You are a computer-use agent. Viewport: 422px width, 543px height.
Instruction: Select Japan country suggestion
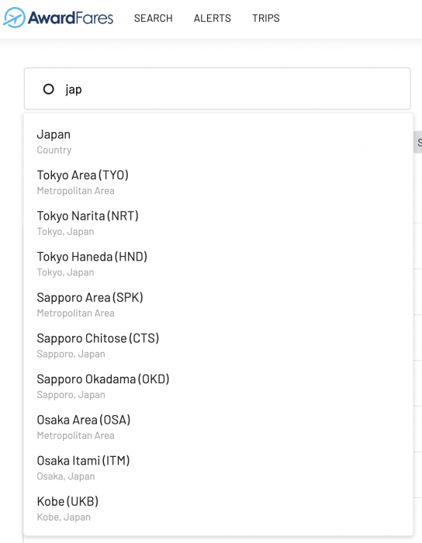pos(218,142)
